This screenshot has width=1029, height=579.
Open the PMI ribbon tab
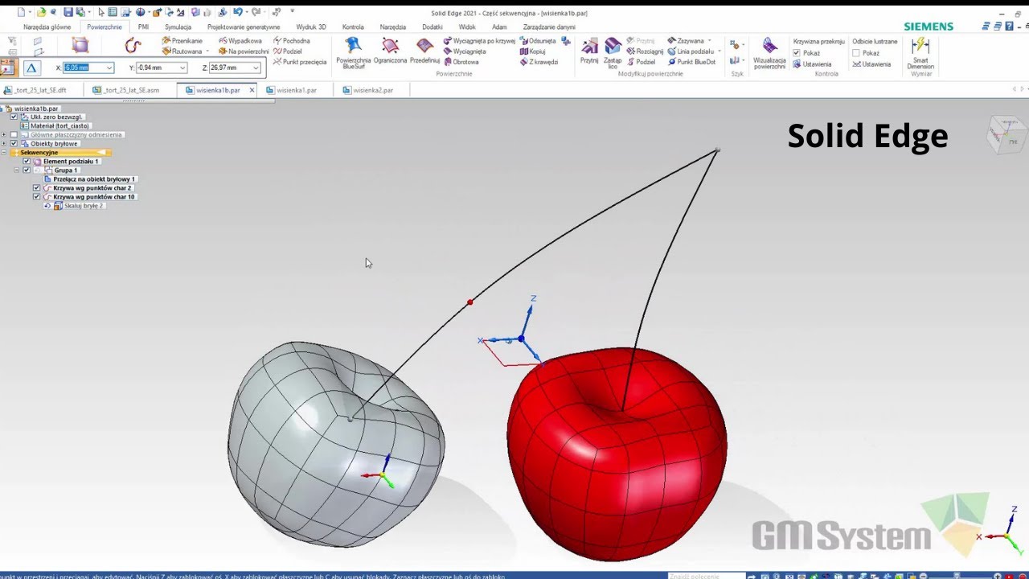[143, 27]
